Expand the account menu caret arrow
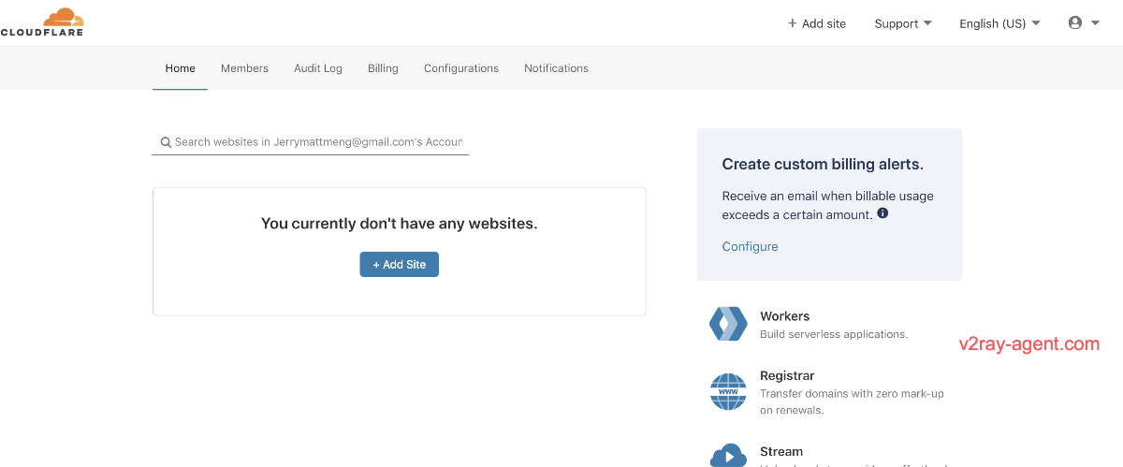Screen dimensions: 1123x467 point(1096,23)
